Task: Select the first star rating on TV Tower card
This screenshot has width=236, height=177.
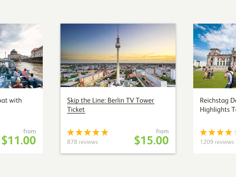Action: tap(71, 132)
